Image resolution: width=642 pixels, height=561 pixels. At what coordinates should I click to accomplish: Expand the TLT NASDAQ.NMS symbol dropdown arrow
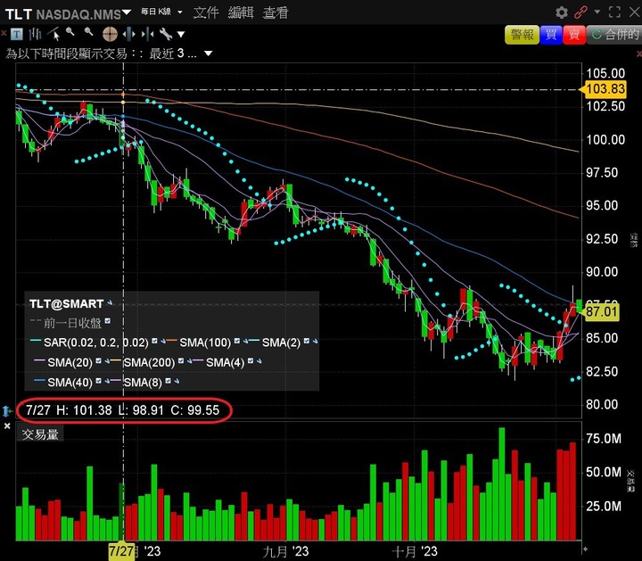127,12
